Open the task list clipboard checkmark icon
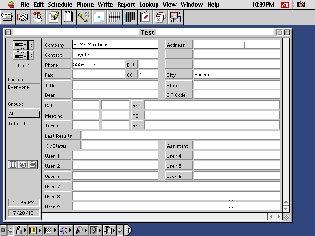The width and height of the screenshot is (315, 236). coord(145,17)
